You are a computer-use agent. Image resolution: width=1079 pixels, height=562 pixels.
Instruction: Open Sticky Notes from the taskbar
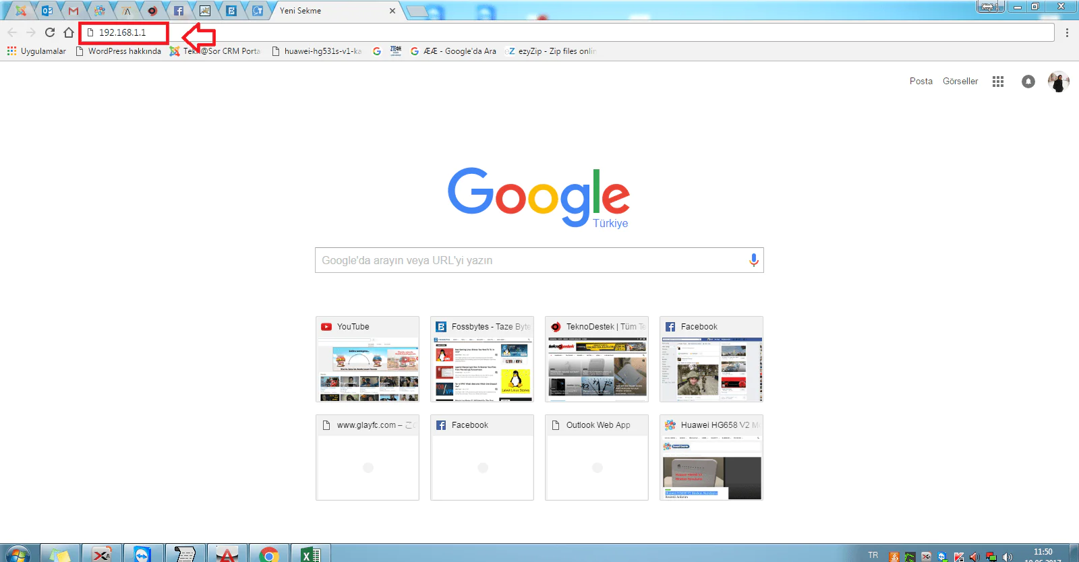60,554
